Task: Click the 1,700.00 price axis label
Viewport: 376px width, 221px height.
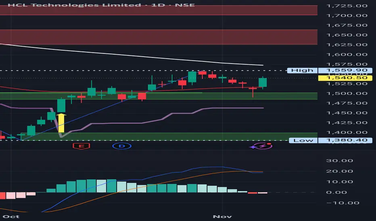Action: [347, 16]
